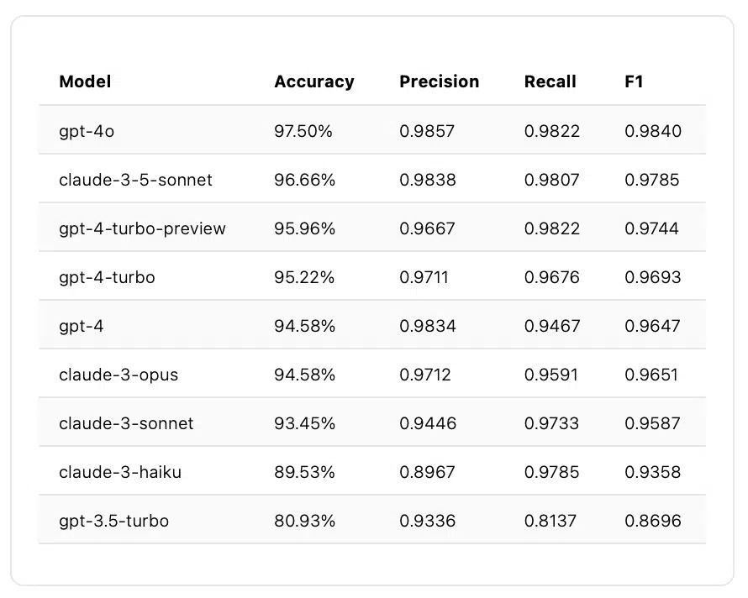Select the gpt-3.5-turbo model name
This screenshot has width=748, height=598.
coord(113,521)
